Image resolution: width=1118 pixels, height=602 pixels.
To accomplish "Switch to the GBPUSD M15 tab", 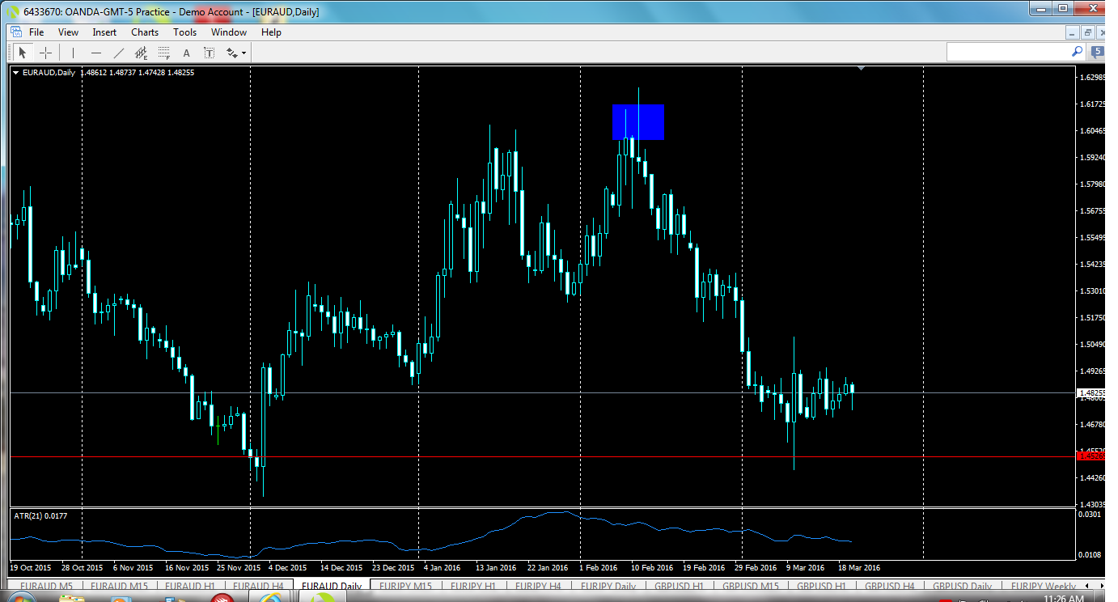I will pyautogui.click(x=752, y=586).
